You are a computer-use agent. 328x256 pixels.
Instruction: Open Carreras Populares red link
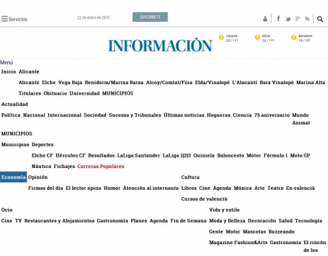click(101, 166)
